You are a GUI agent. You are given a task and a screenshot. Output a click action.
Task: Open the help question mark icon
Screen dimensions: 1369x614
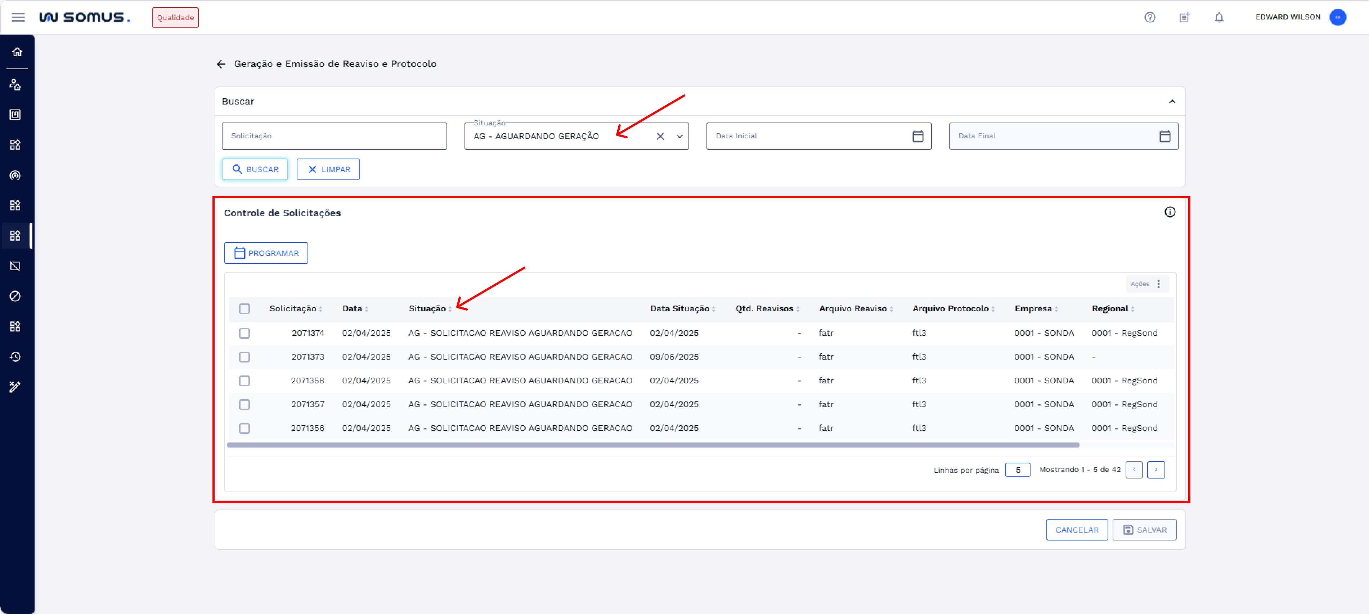tap(1149, 18)
